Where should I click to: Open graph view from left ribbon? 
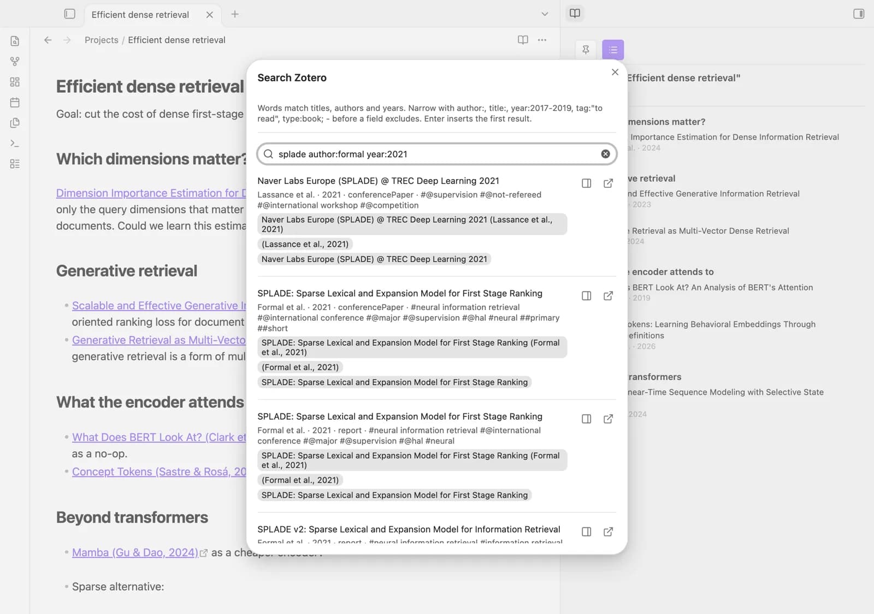[x=15, y=61]
